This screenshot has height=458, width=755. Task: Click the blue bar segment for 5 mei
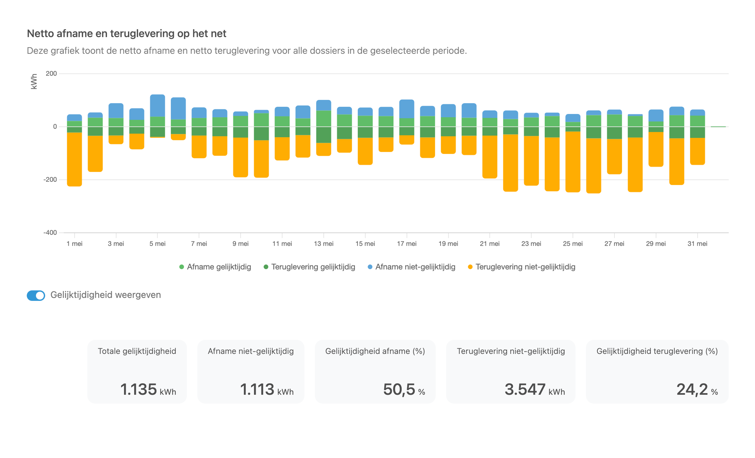(x=158, y=106)
